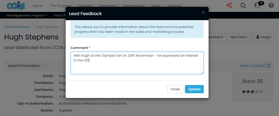This screenshot has width=279, height=116.
Task: Go to Distributed Leads breadcrumb
Action: (x=17, y=27)
